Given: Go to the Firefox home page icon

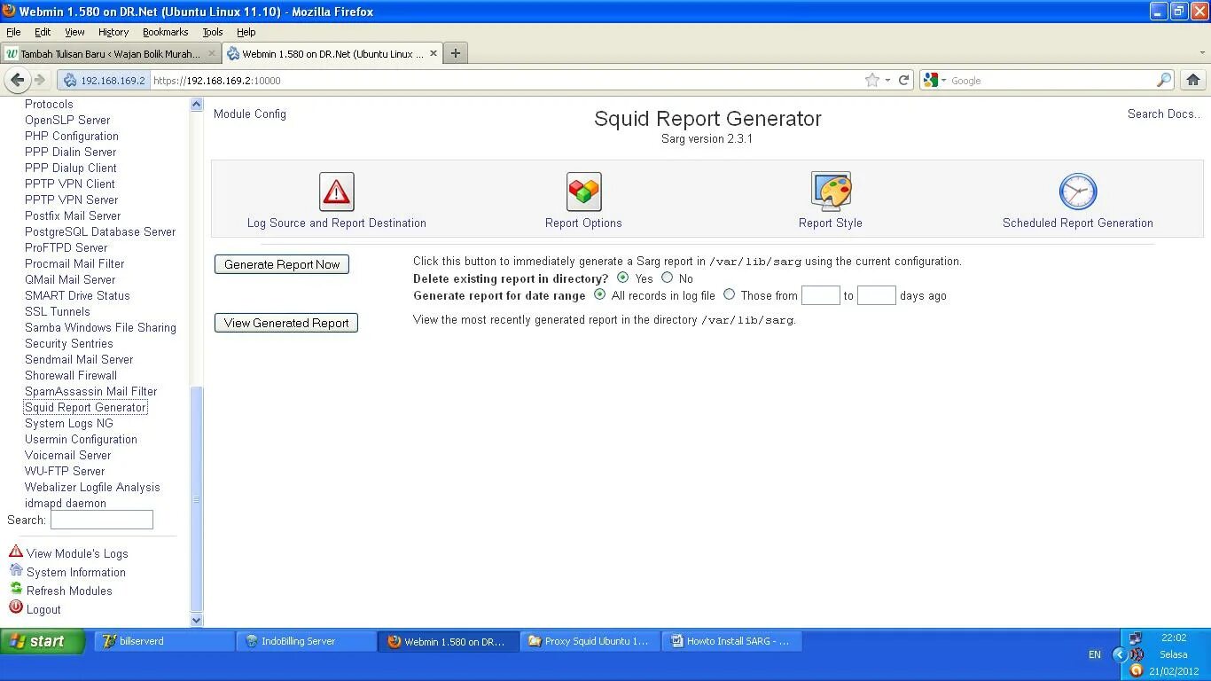Looking at the screenshot, I should pyautogui.click(x=1193, y=80).
